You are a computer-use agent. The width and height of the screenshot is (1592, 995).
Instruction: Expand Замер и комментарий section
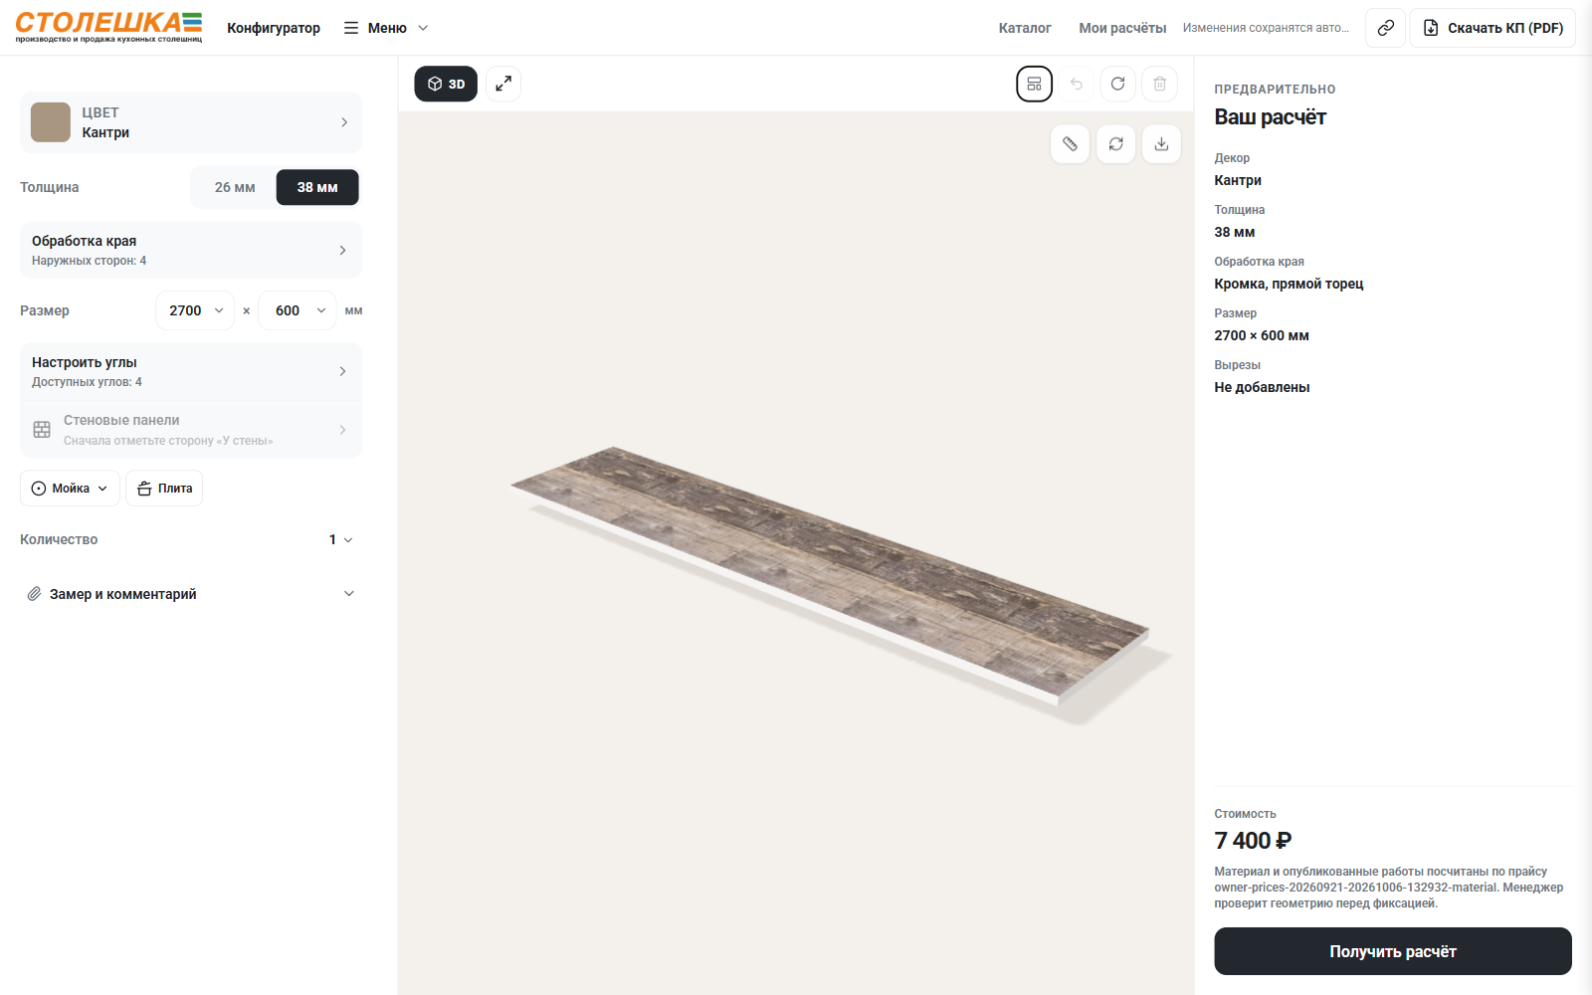(191, 594)
